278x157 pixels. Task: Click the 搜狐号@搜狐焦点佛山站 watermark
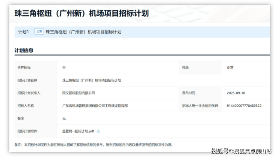coord(241,151)
